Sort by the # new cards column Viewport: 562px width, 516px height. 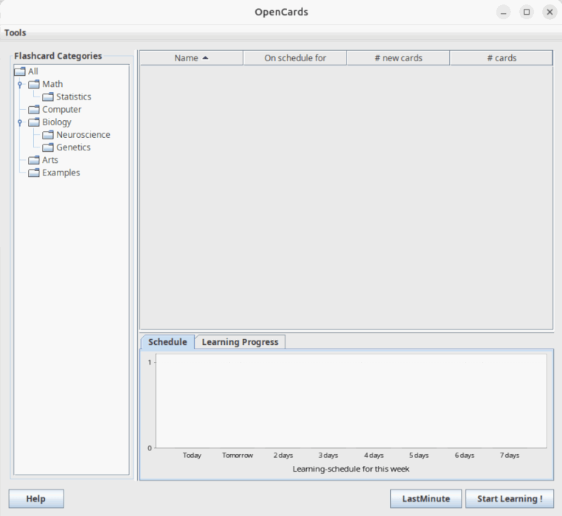point(398,58)
